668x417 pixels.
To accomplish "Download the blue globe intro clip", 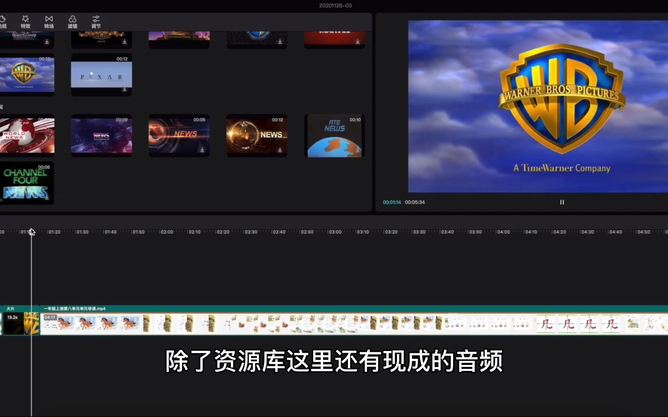I will (x=280, y=42).
